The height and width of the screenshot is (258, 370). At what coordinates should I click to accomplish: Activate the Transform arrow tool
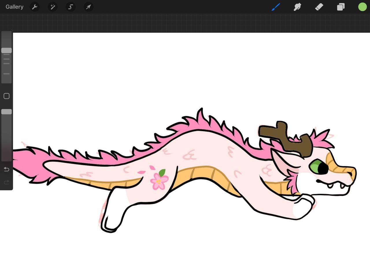[x=88, y=7]
